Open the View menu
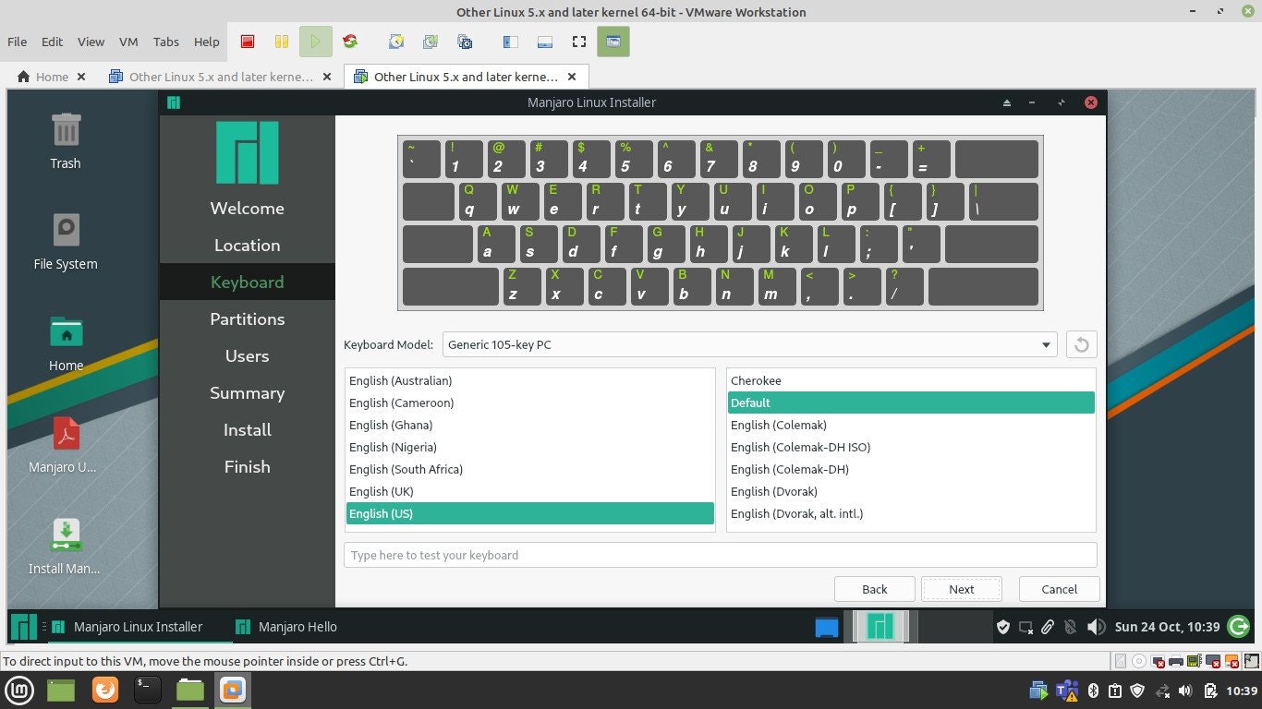Image resolution: width=1262 pixels, height=709 pixels. click(91, 42)
